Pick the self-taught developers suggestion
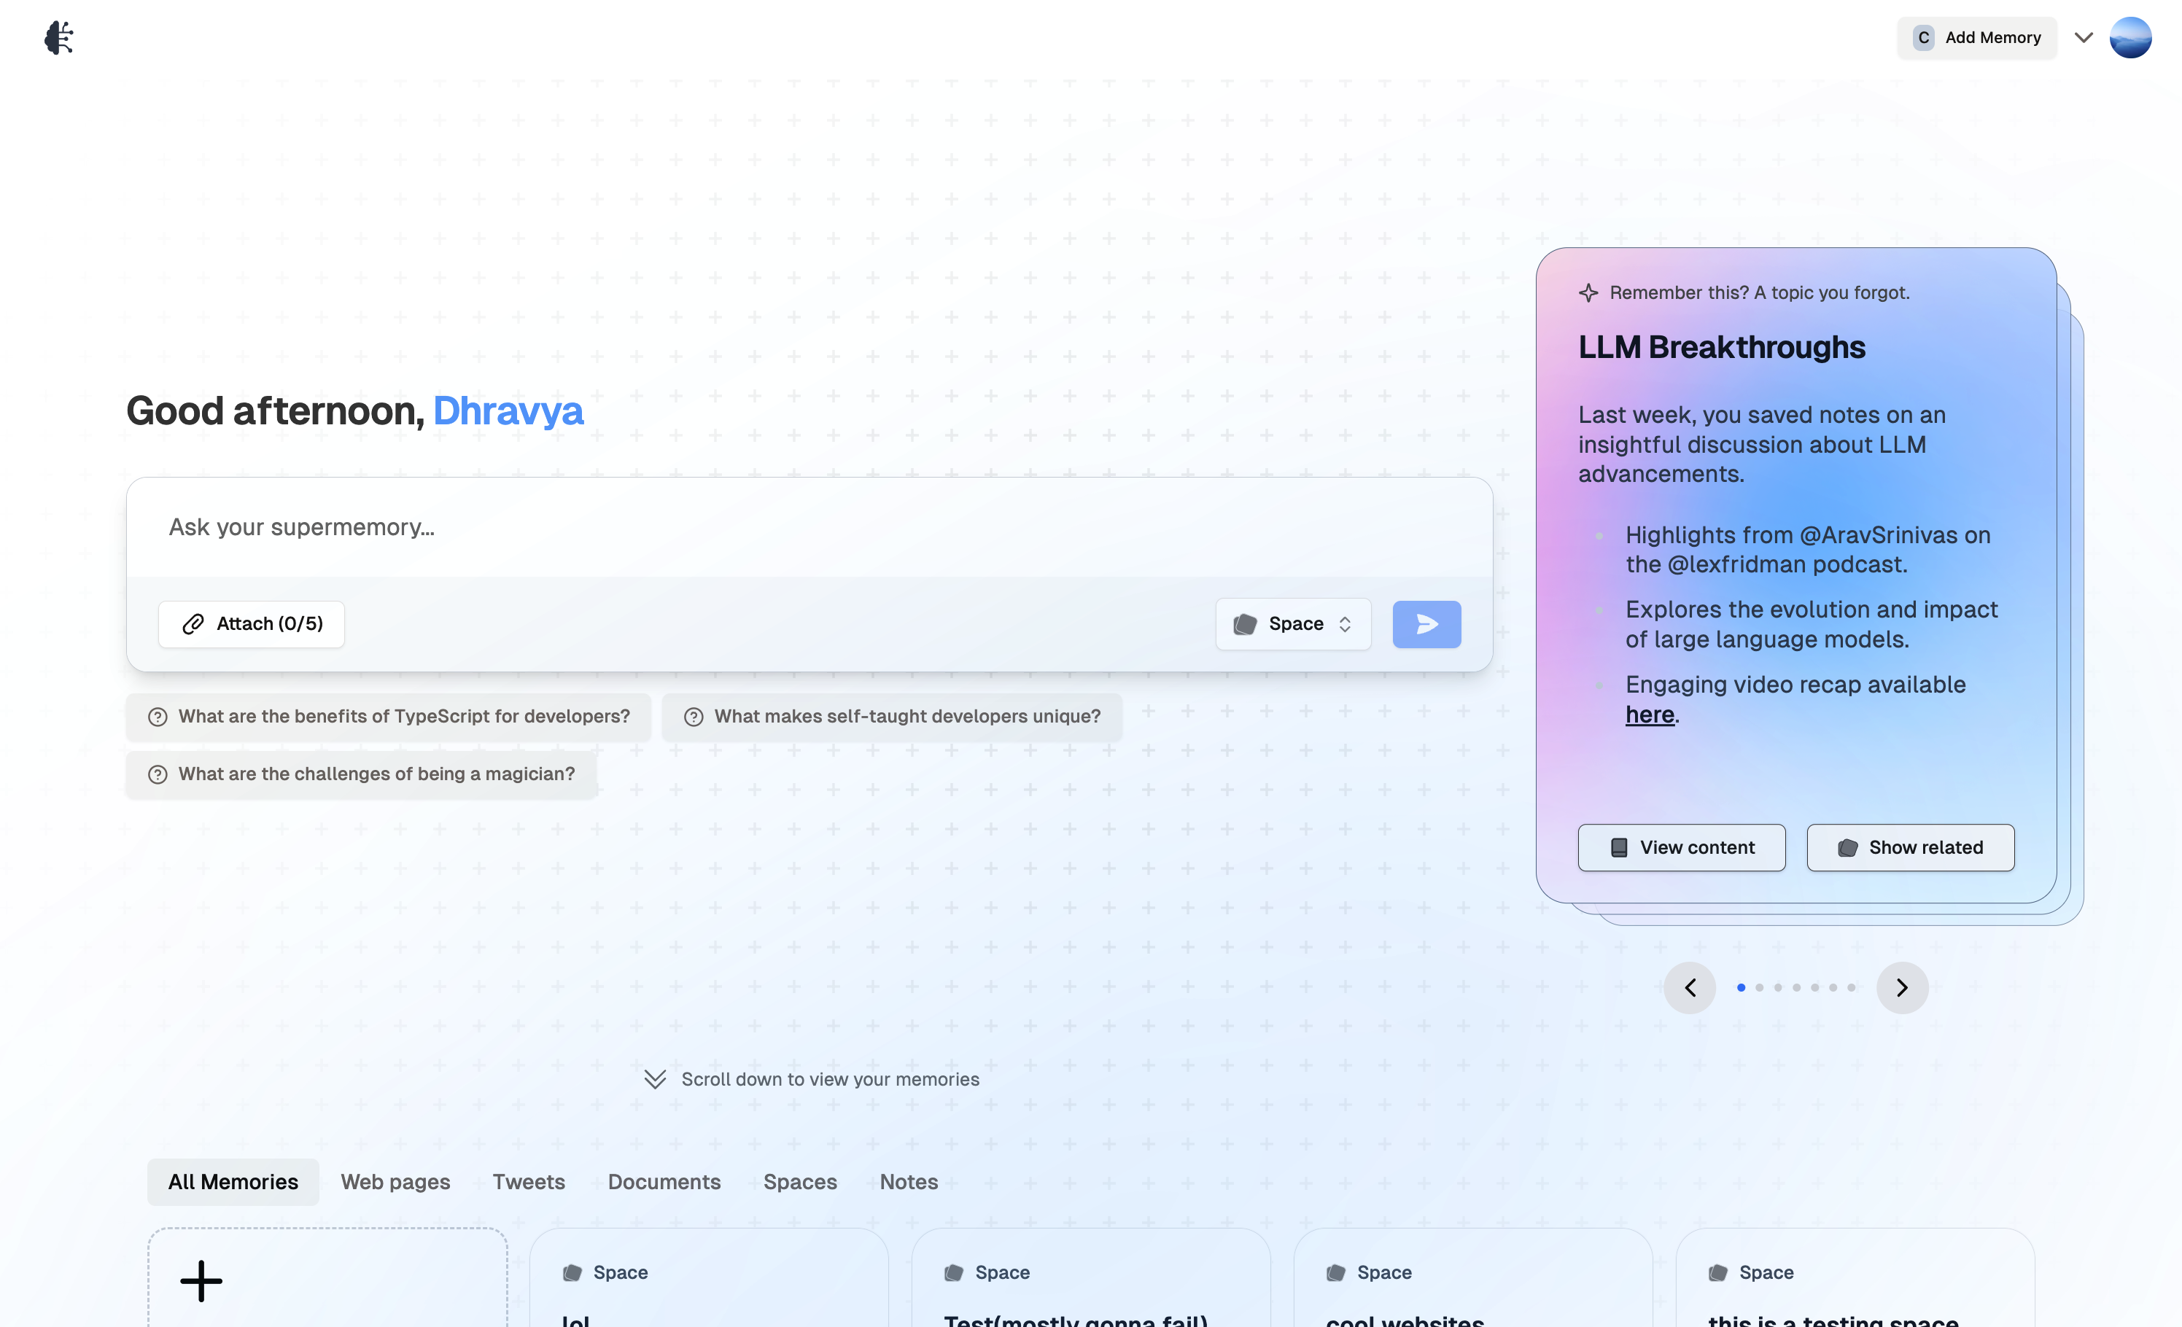Viewport: 2182px width, 1327px height. click(x=892, y=716)
